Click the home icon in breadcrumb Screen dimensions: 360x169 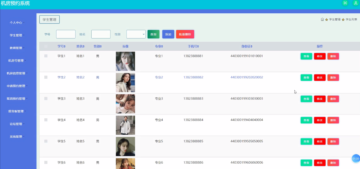(x=322, y=19)
